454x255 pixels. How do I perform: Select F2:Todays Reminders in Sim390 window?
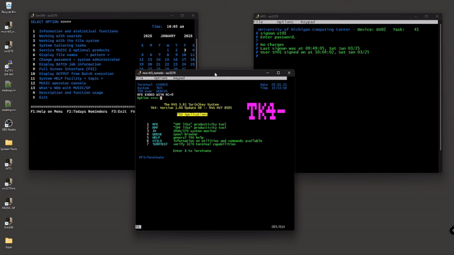(x=87, y=112)
